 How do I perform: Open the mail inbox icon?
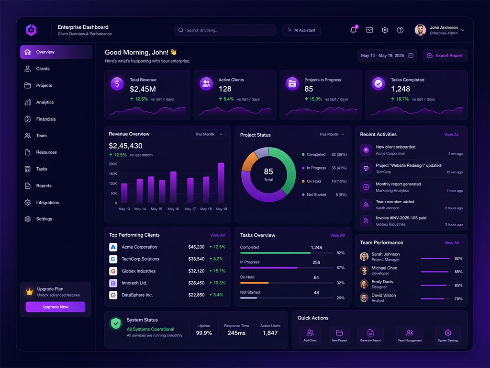(x=369, y=30)
